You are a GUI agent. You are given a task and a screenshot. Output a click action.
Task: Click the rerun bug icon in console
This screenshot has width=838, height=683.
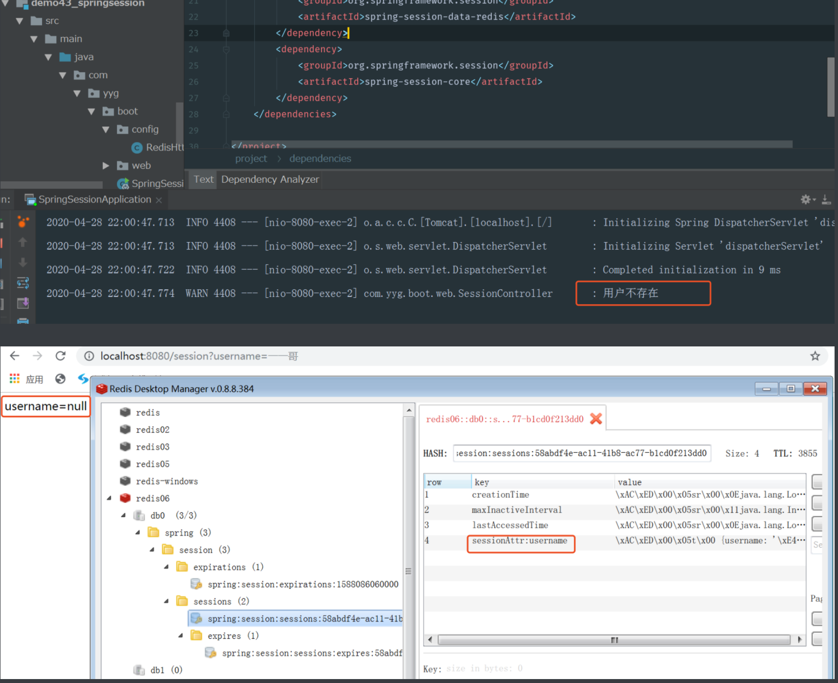(x=23, y=222)
